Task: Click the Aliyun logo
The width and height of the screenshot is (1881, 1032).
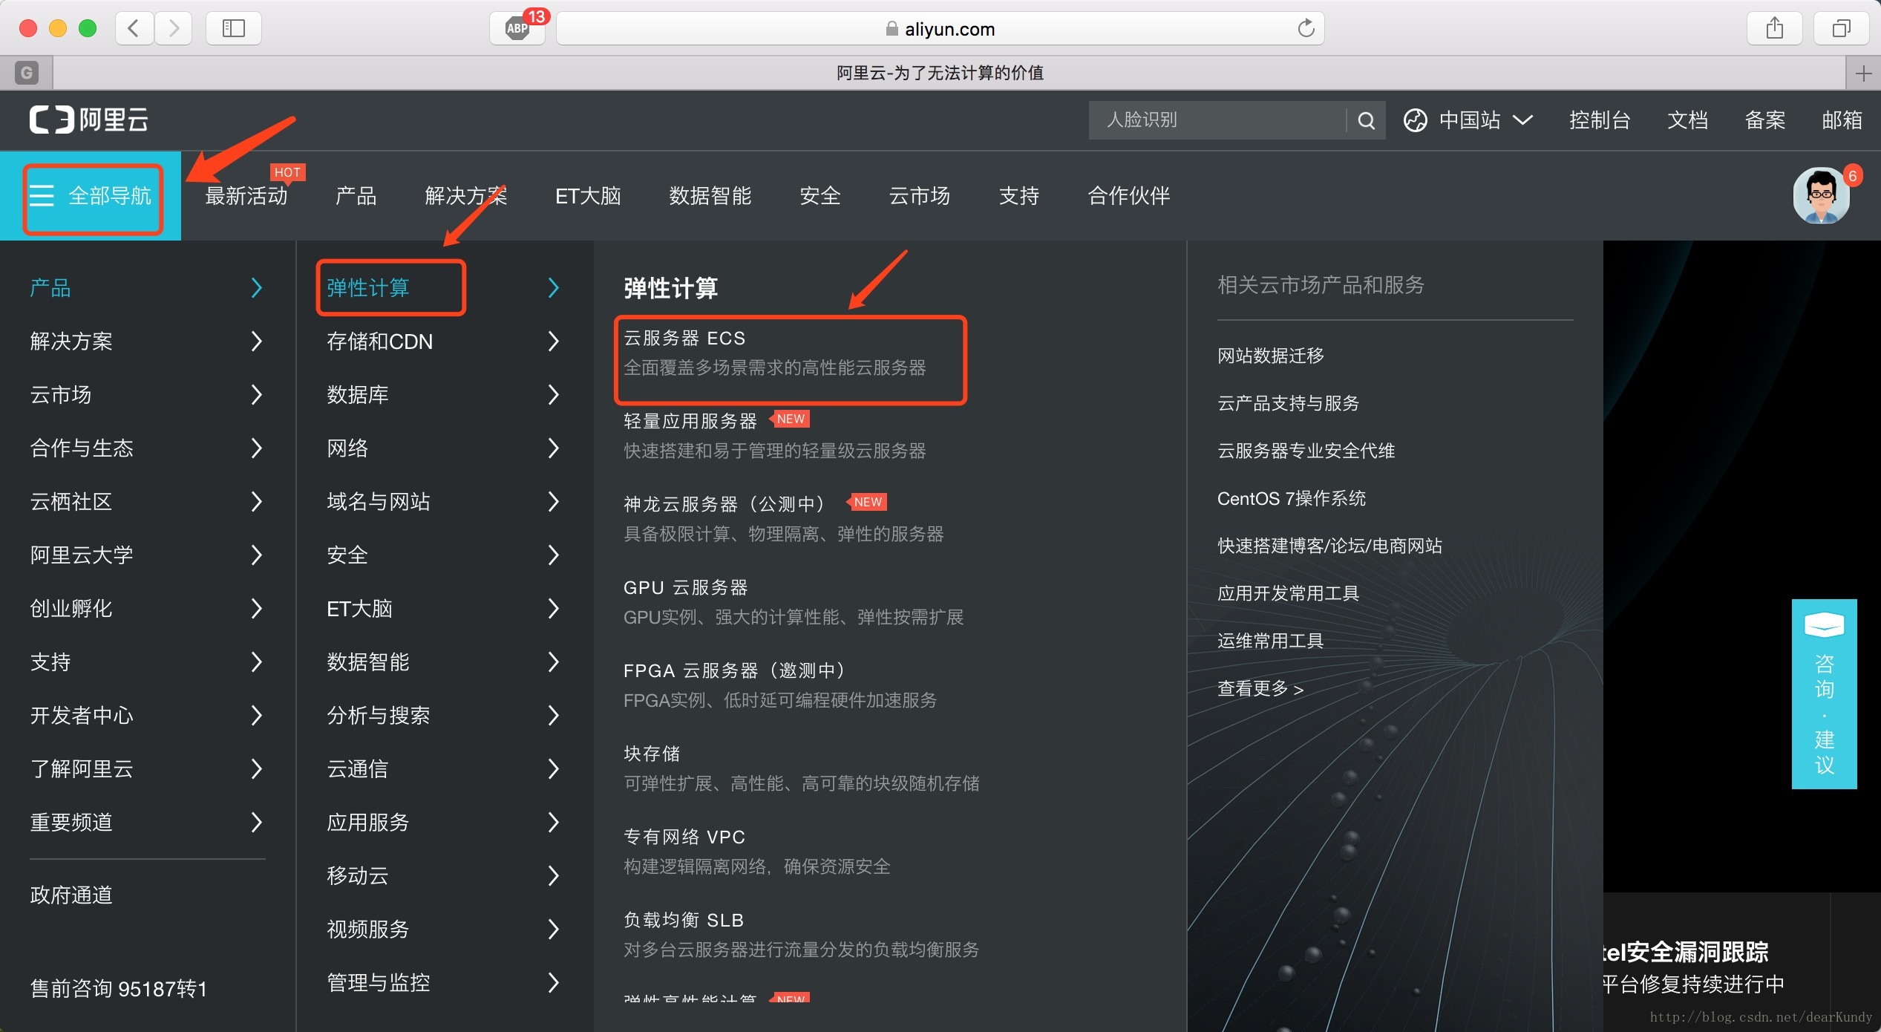Action: point(88,120)
